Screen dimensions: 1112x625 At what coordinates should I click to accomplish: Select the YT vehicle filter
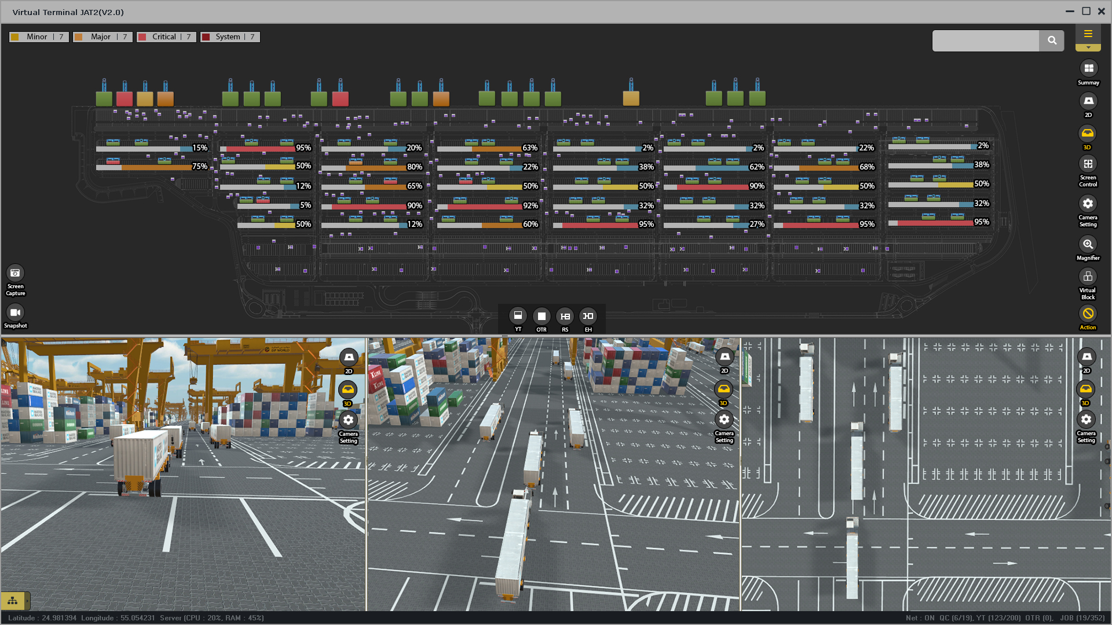click(x=518, y=316)
